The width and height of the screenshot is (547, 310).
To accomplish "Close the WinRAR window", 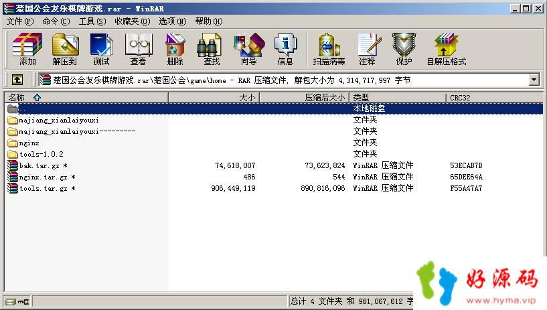I will (x=538, y=8).
